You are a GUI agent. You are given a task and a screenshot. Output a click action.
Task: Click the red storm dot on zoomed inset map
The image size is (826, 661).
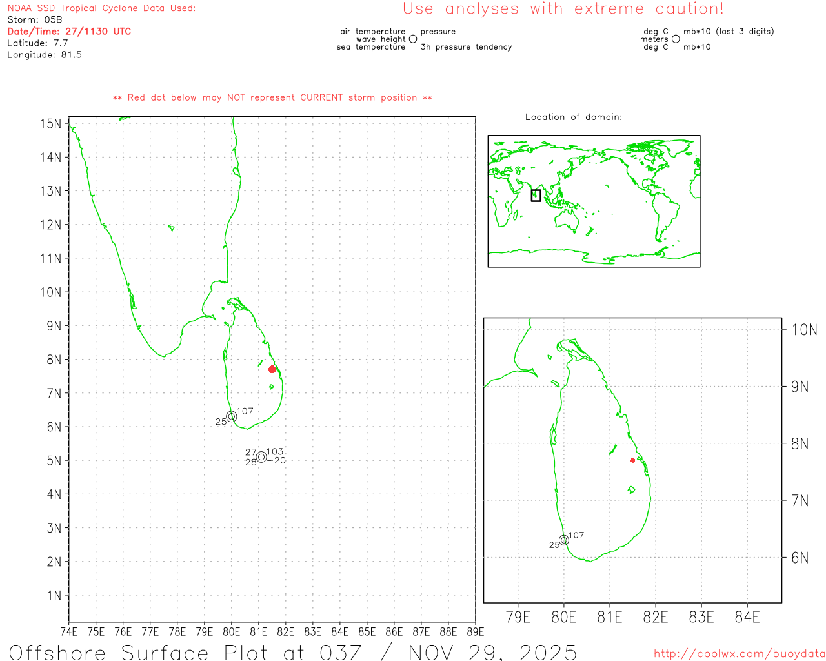[x=632, y=460]
